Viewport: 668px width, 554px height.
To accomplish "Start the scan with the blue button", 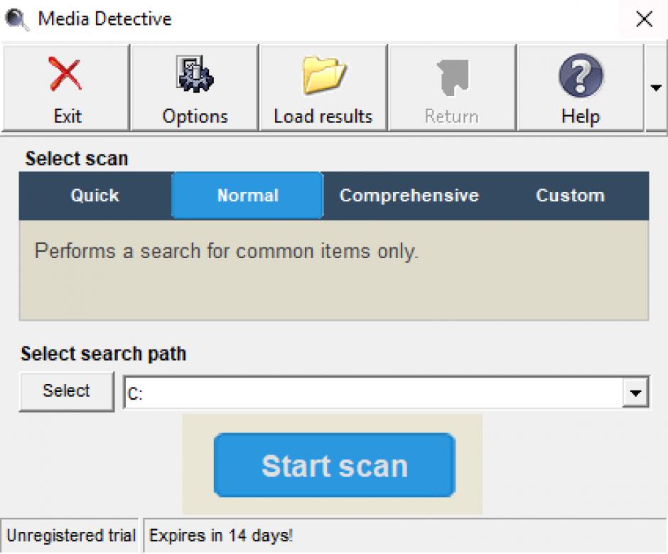I will (335, 465).
